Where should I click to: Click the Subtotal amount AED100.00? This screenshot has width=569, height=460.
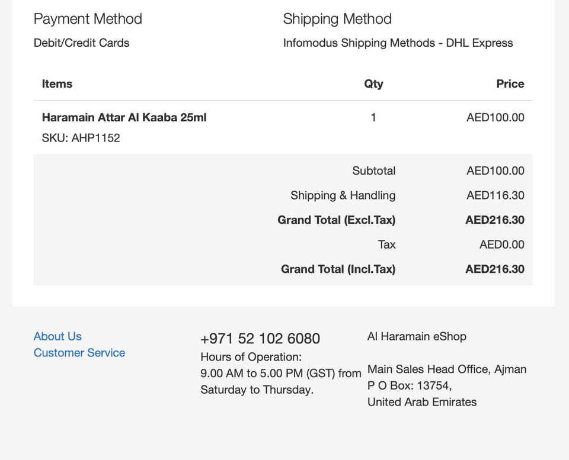[x=495, y=171]
